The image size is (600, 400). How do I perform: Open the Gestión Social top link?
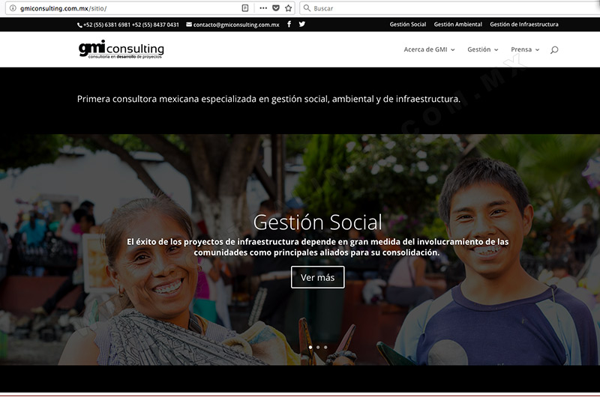tap(408, 25)
